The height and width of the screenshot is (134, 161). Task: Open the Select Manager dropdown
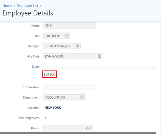62,46
